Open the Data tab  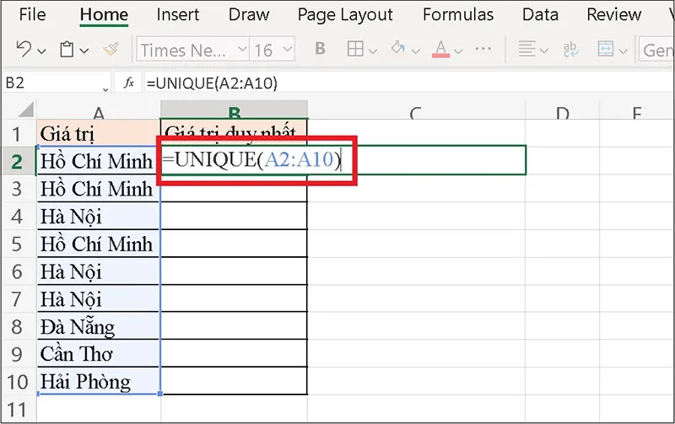[x=540, y=14]
